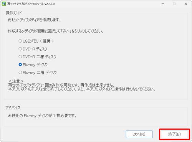Click the note saying media can be created once
Viewport: 192px width, 142px height.
click(x=61, y=85)
